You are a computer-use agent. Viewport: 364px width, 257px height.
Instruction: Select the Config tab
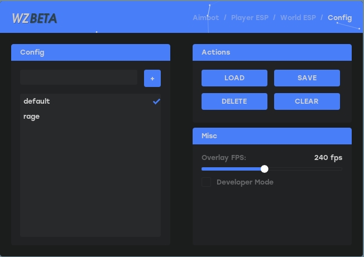[339, 18]
